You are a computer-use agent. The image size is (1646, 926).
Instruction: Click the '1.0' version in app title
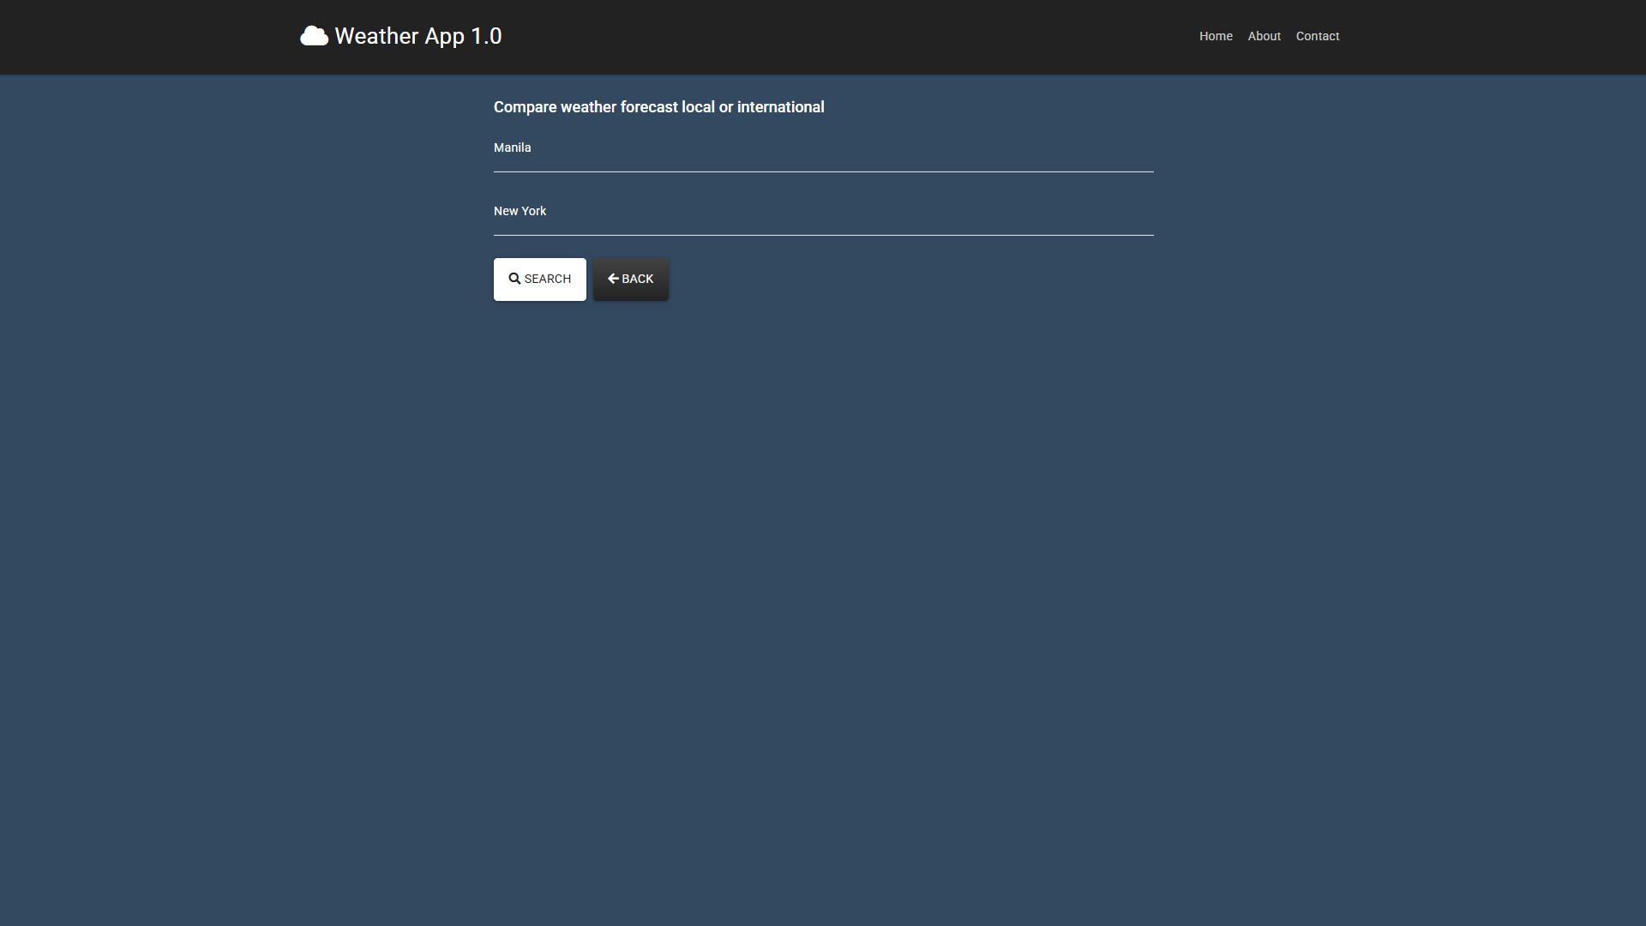point(486,36)
